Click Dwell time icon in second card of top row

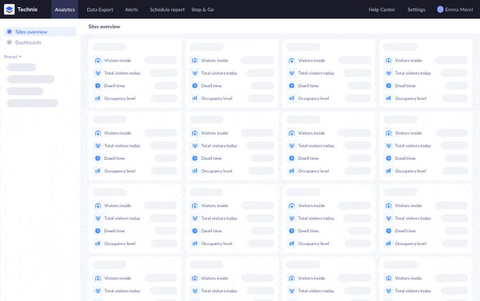(195, 86)
